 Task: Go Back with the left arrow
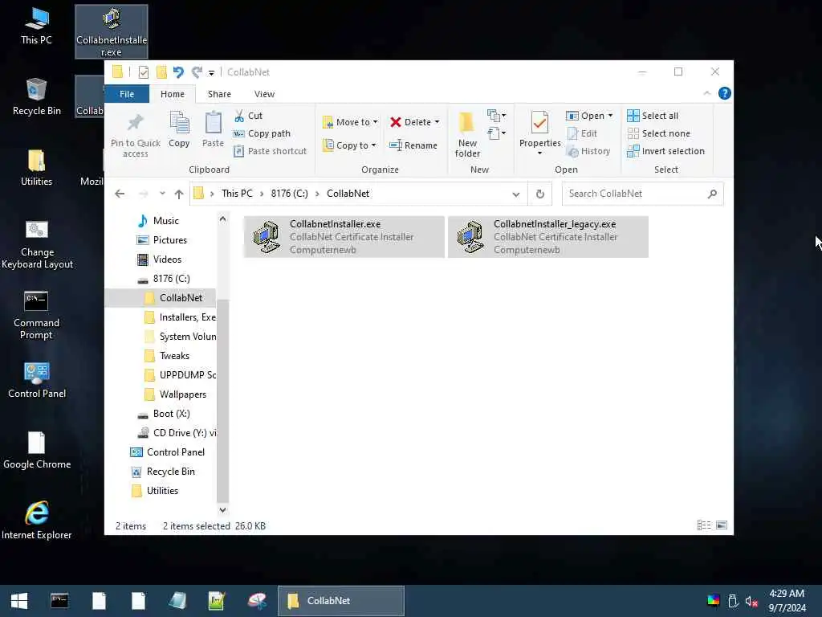(x=120, y=194)
